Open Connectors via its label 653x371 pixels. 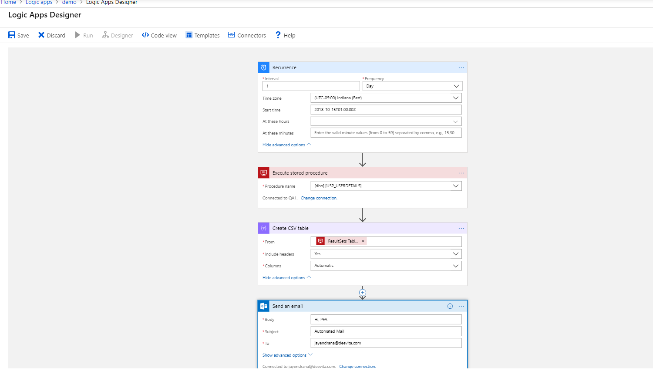252,36
